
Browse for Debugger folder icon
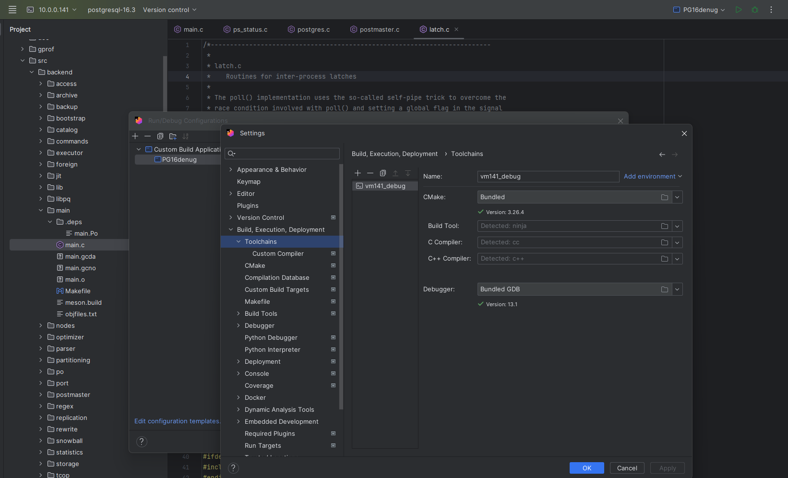point(665,289)
